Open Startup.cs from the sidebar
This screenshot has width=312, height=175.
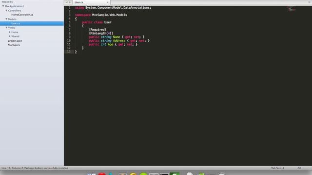tap(14, 45)
